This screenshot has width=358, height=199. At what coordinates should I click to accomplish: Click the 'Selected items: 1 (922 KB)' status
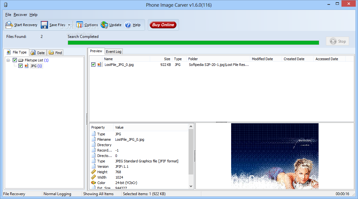coord(144,194)
